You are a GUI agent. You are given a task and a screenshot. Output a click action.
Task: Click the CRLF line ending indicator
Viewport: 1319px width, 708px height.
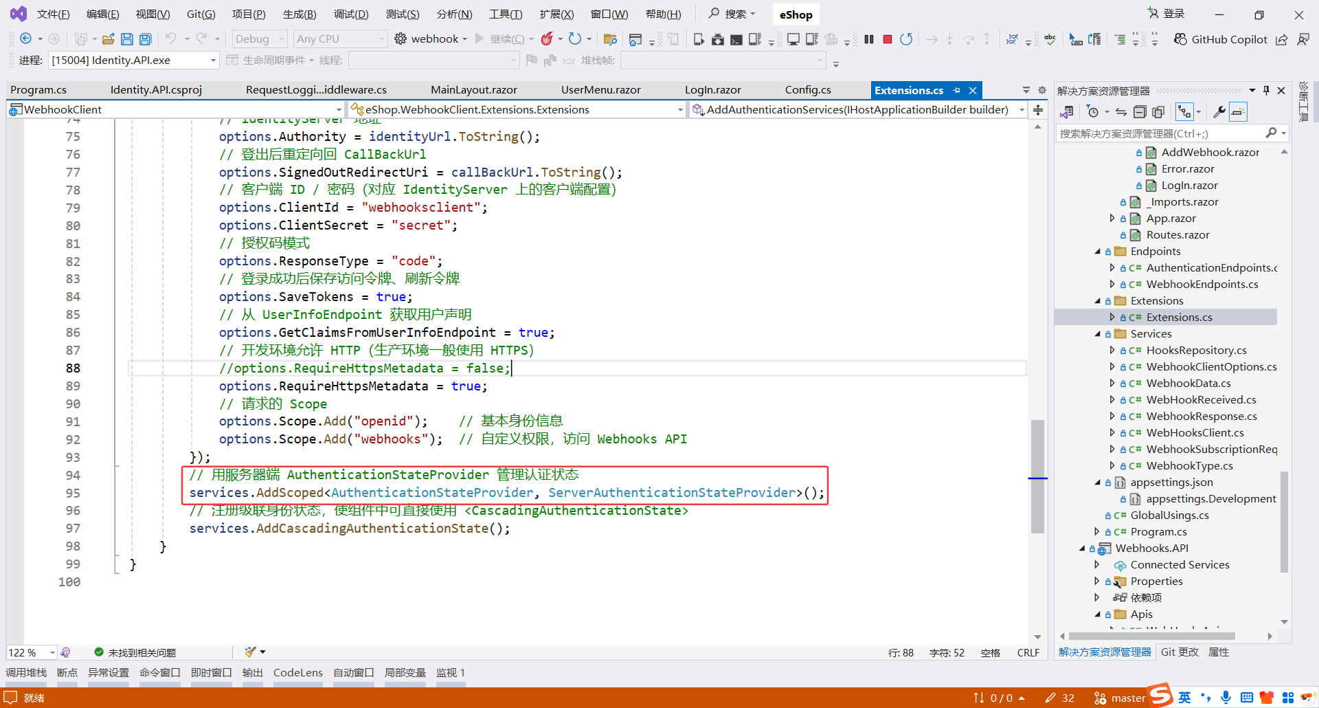(1028, 652)
